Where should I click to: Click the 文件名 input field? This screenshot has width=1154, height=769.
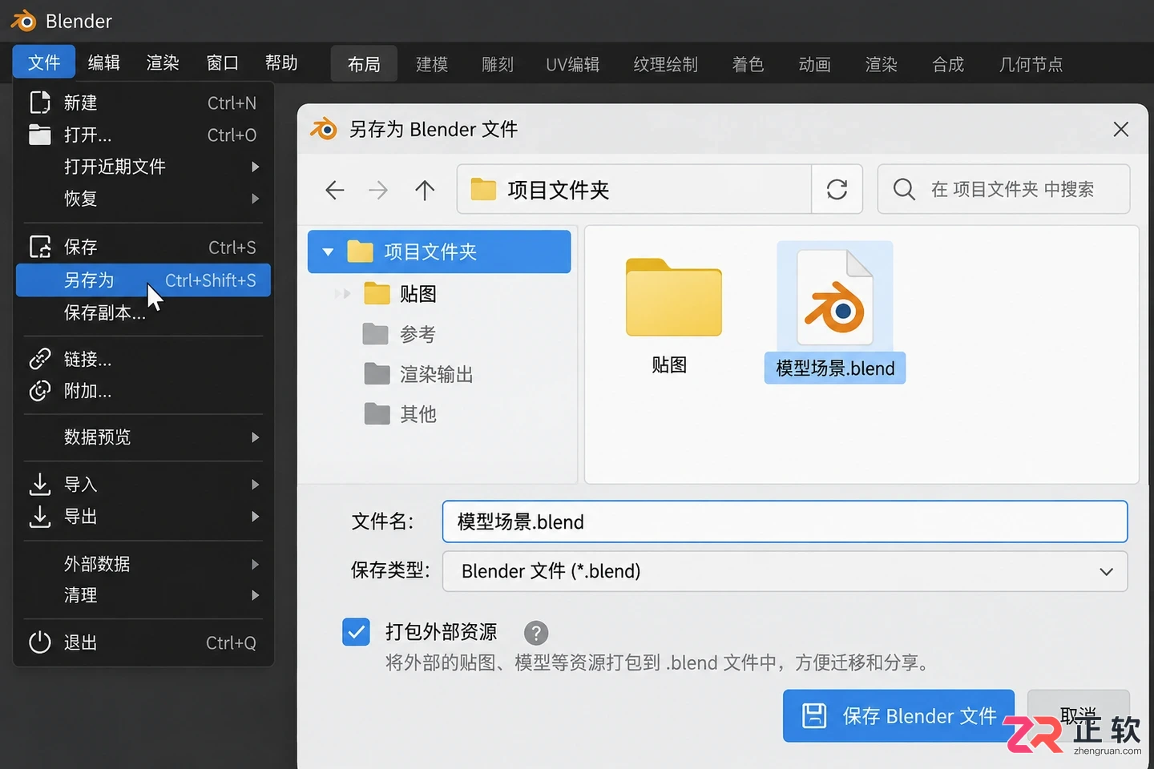click(x=785, y=521)
